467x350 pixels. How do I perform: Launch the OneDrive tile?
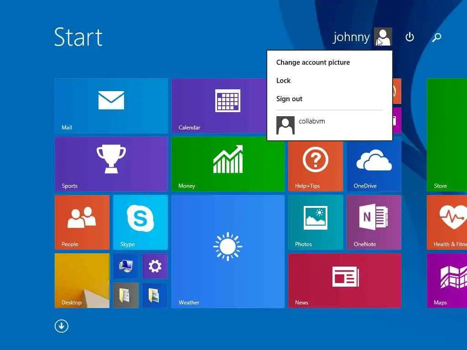[374, 166]
